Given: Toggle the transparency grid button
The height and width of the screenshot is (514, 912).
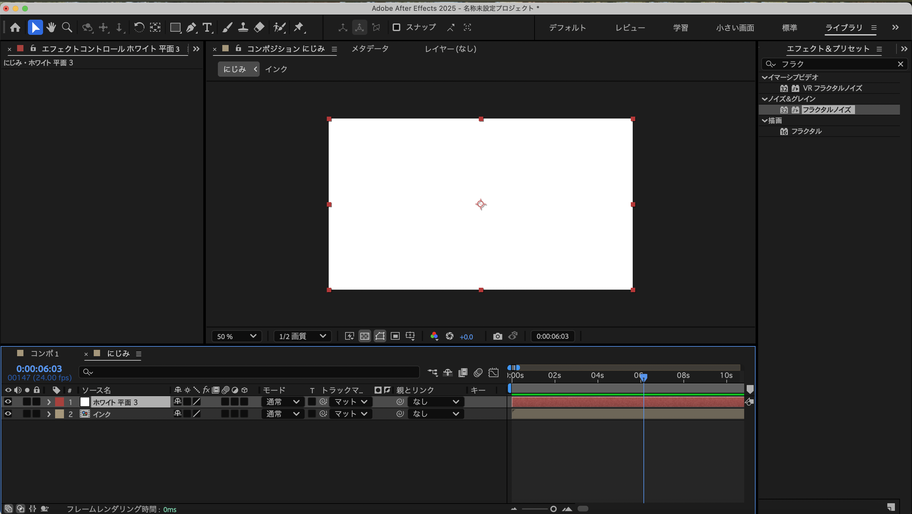Looking at the screenshot, I should point(365,336).
